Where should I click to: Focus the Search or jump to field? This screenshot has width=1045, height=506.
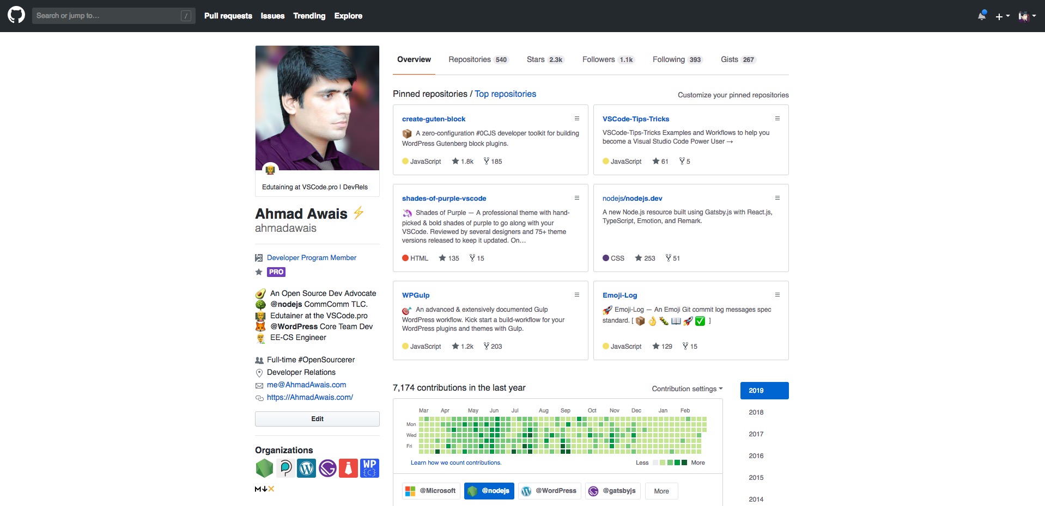(113, 16)
